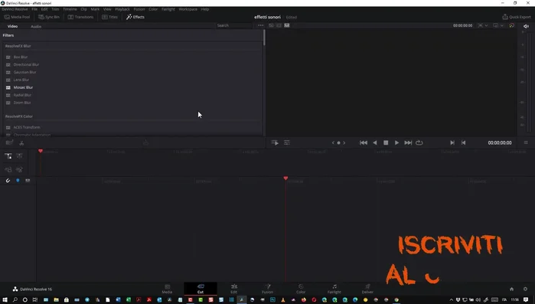Open the Deliver page
Screen dimensions: 535x304
[367, 289]
